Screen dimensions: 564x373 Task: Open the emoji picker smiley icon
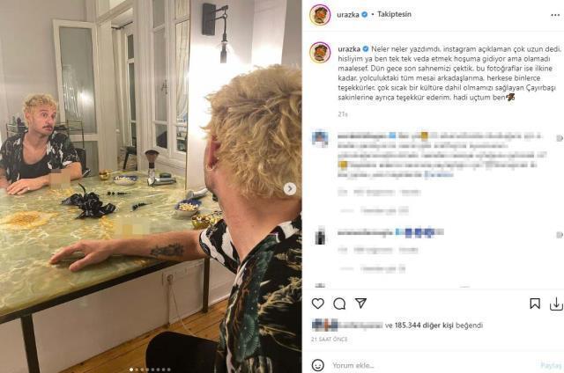317,365
